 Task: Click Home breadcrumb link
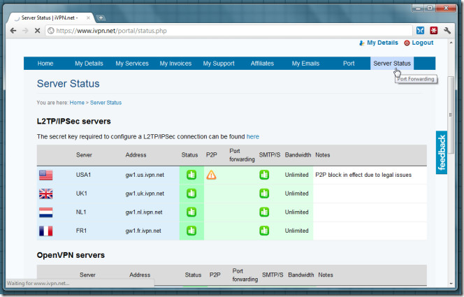[77, 103]
